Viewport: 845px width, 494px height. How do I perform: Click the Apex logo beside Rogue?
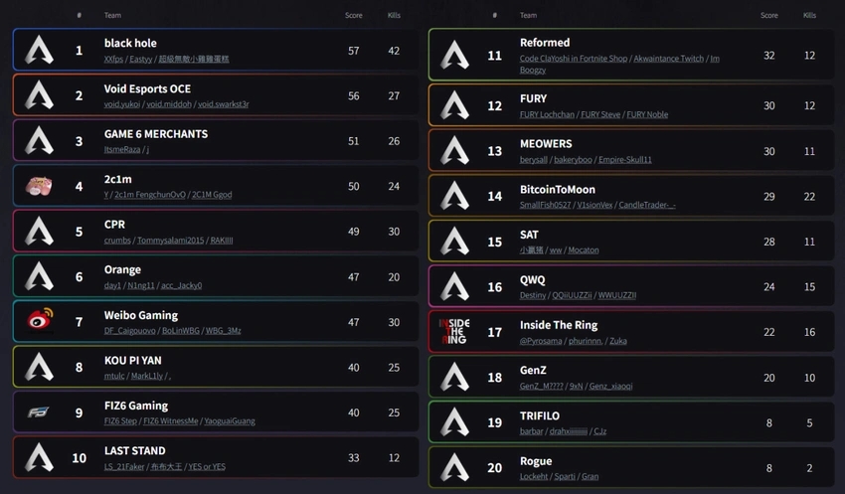455,467
